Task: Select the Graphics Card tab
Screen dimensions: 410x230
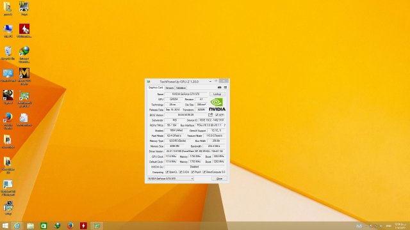Action: [x=156, y=88]
